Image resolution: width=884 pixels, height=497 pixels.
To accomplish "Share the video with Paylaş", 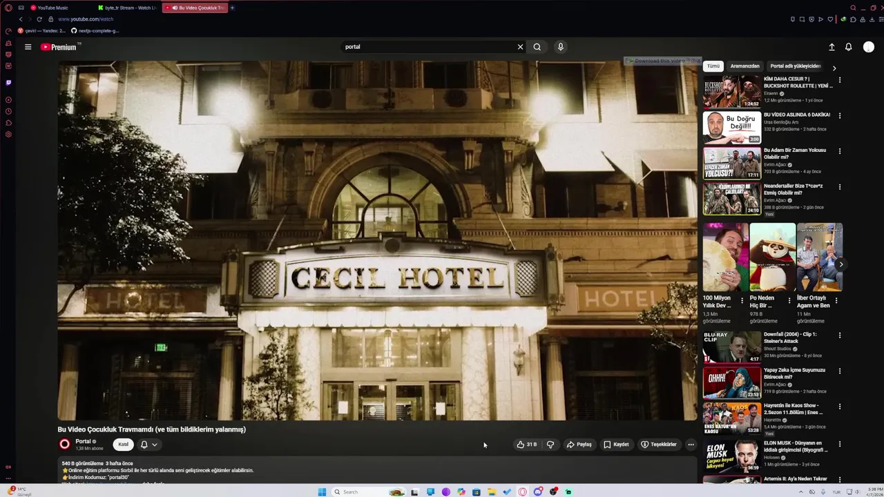I will click(579, 445).
